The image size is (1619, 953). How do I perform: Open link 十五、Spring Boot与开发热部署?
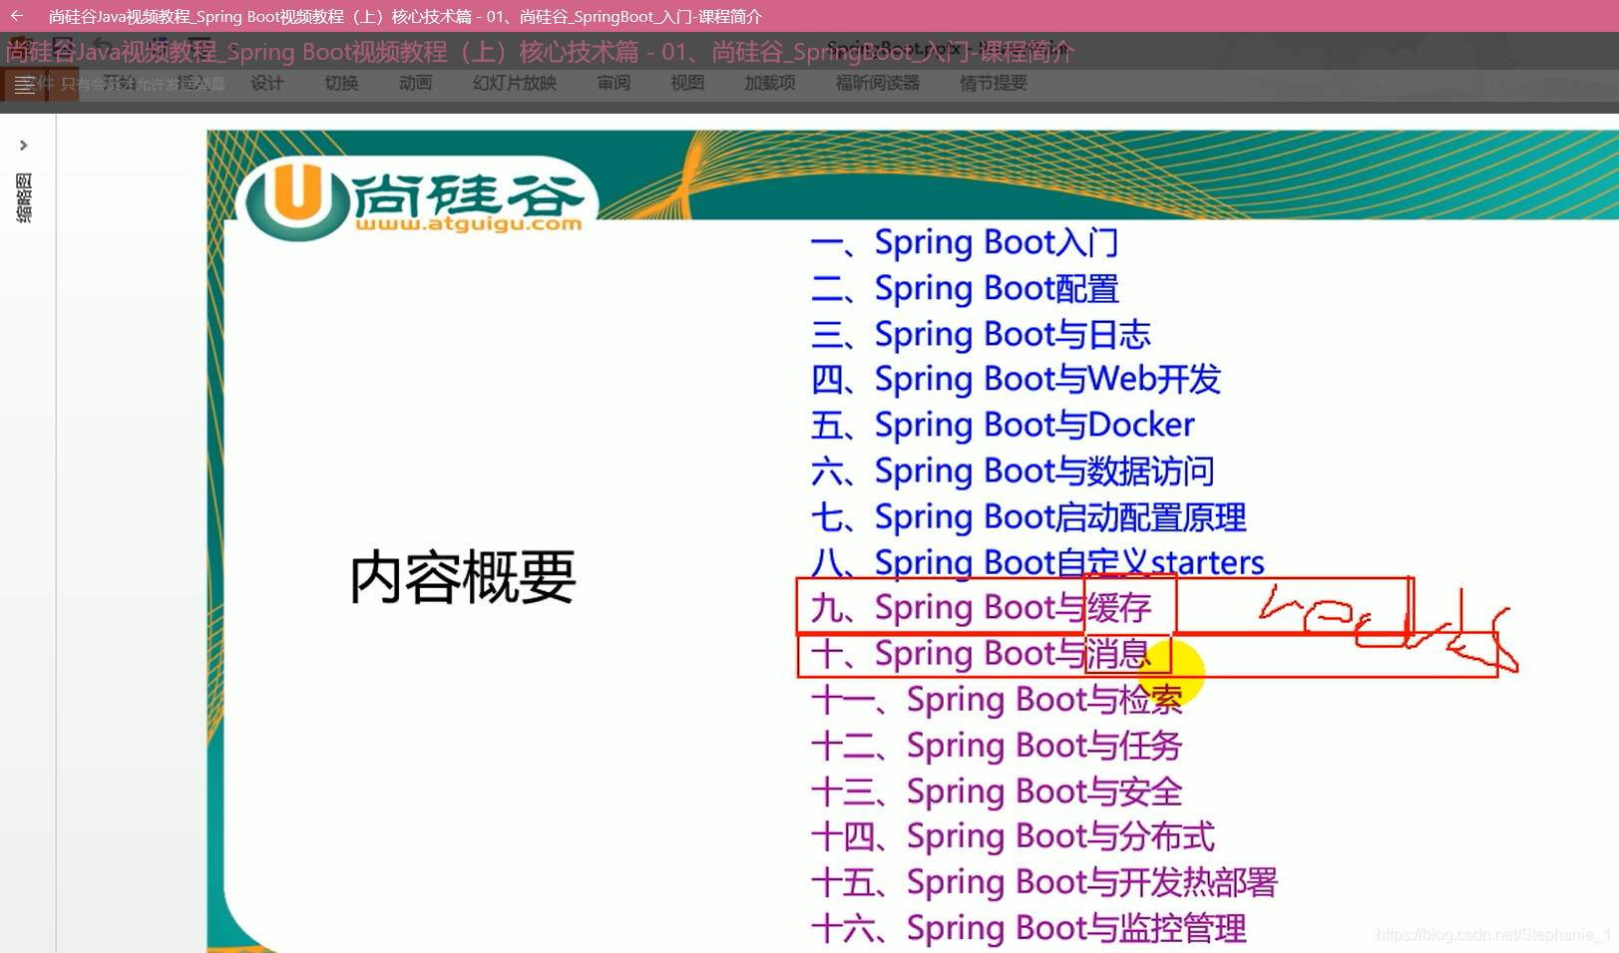(x=1044, y=881)
